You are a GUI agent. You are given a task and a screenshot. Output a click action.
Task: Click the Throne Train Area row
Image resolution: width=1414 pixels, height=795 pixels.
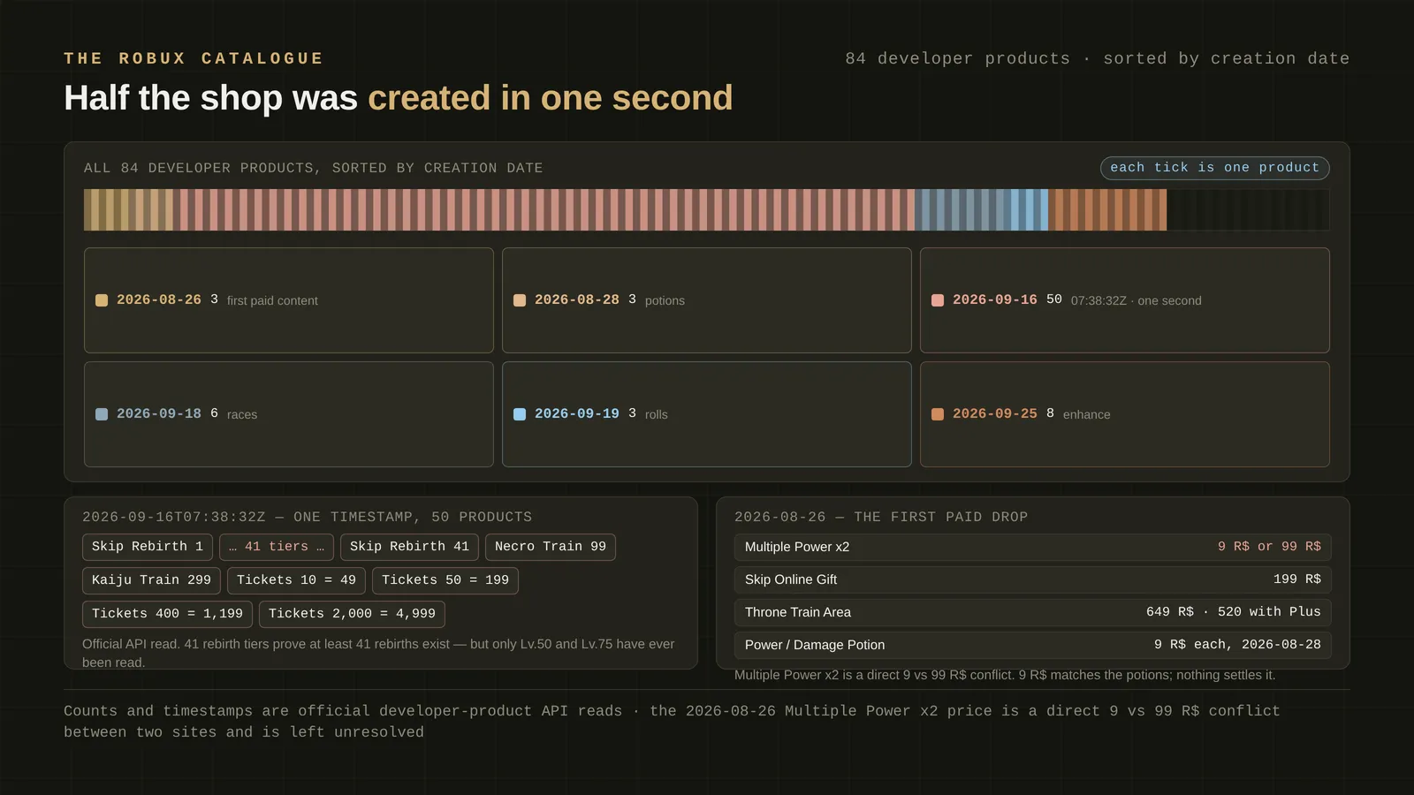[1033, 612]
